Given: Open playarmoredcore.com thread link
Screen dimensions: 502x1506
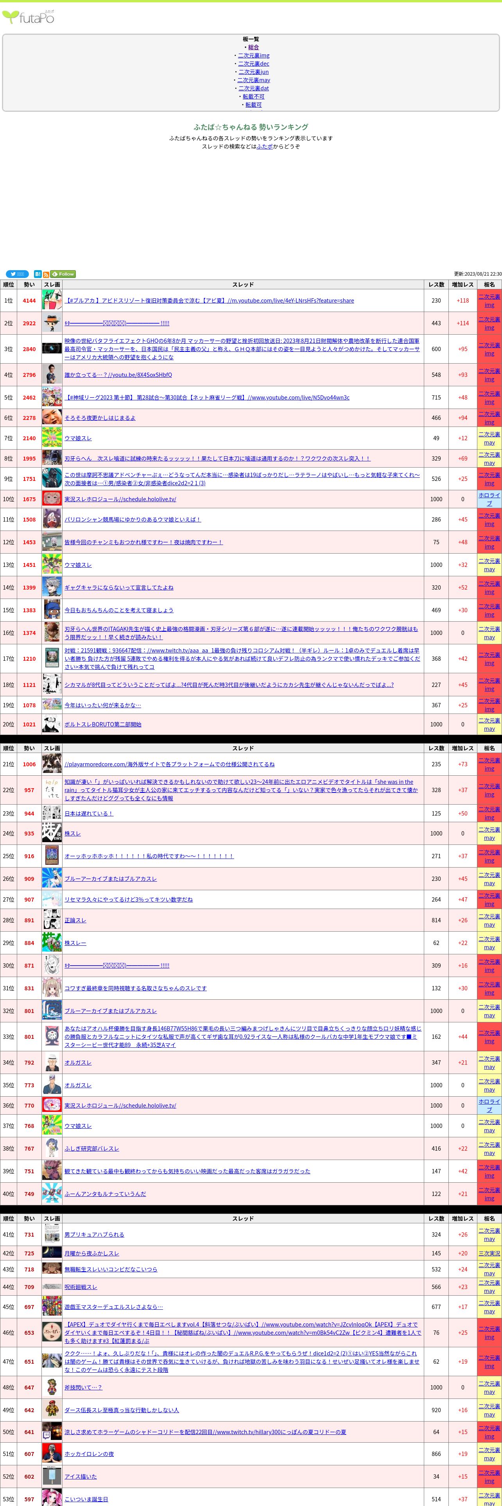Looking at the screenshot, I should pos(169,764).
